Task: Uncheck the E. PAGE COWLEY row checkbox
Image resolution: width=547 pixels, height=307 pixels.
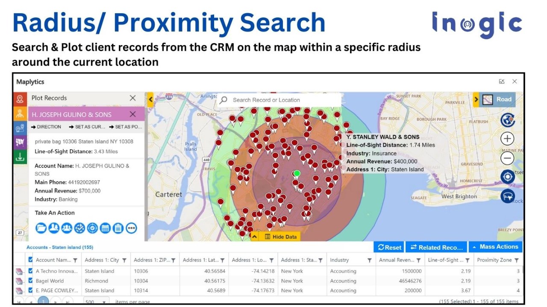Action: click(x=30, y=290)
